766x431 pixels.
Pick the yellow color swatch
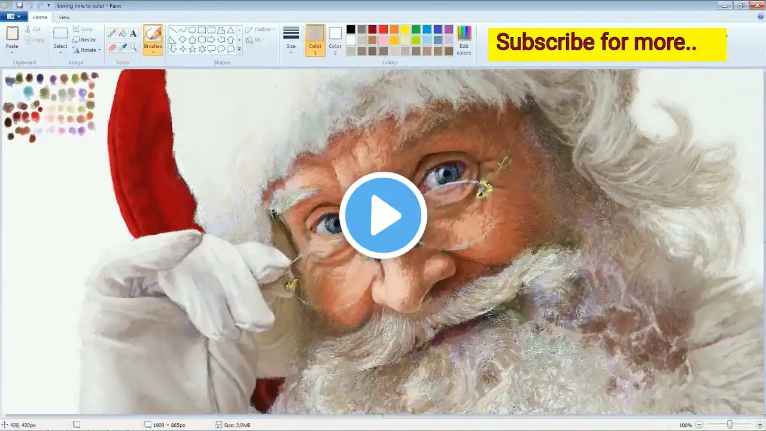tap(405, 29)
